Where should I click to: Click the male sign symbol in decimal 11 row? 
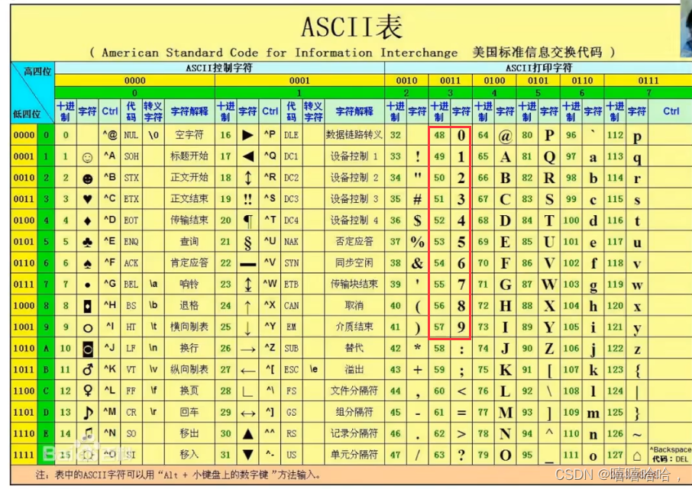click(x=88, y=369)
